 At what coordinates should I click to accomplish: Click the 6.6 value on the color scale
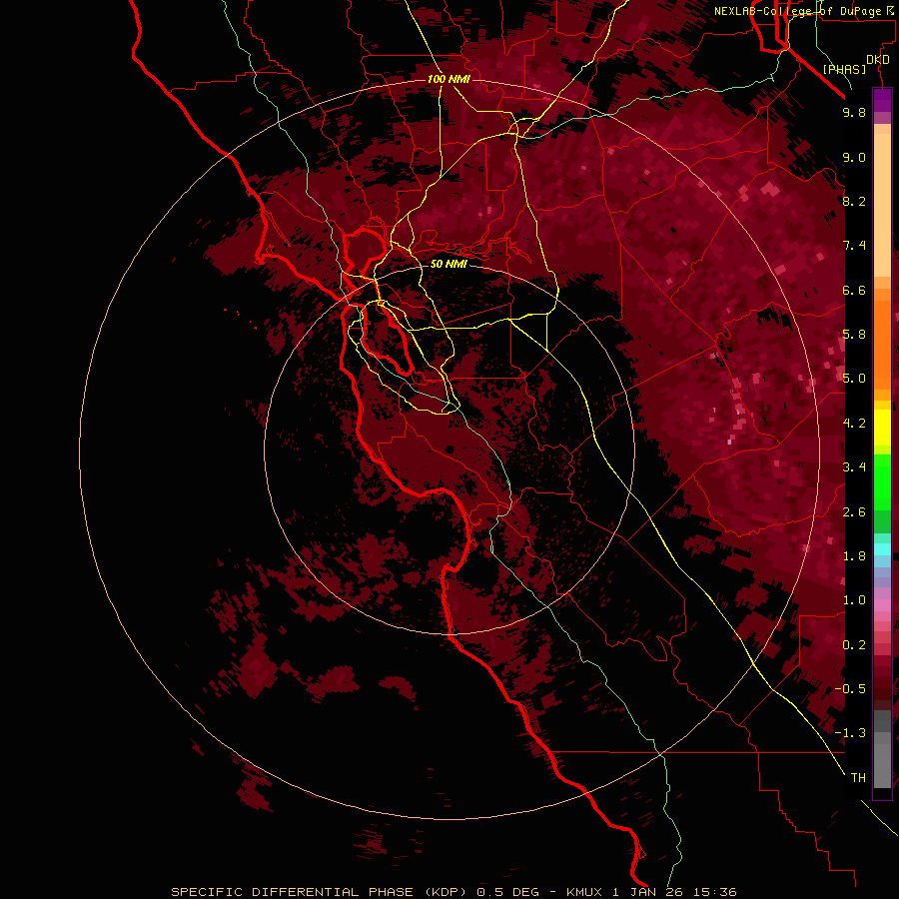pos(854,290)
